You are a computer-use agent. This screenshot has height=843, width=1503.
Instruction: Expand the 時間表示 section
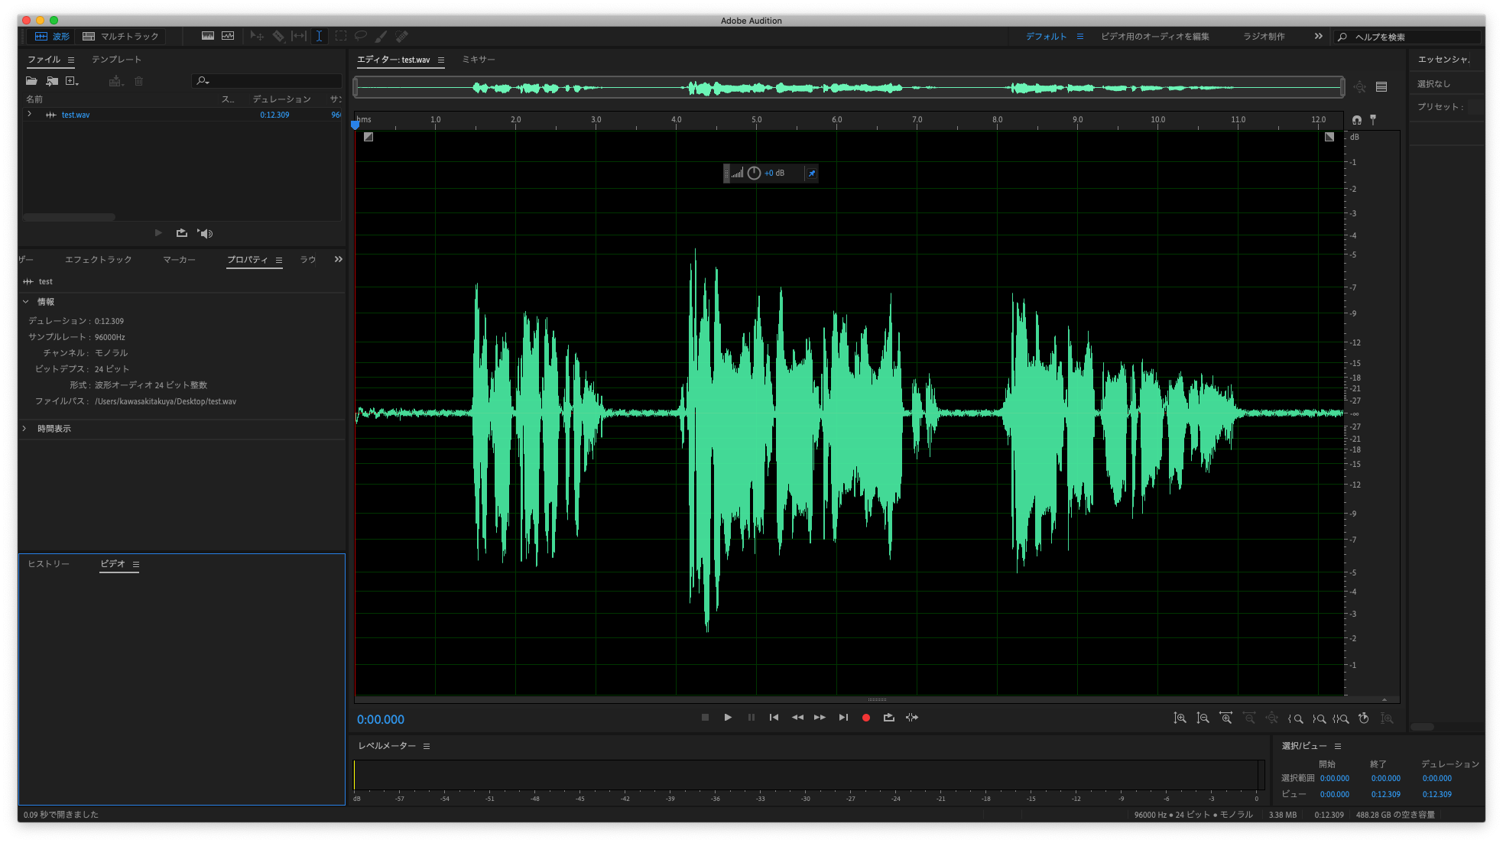click(25, 429)
